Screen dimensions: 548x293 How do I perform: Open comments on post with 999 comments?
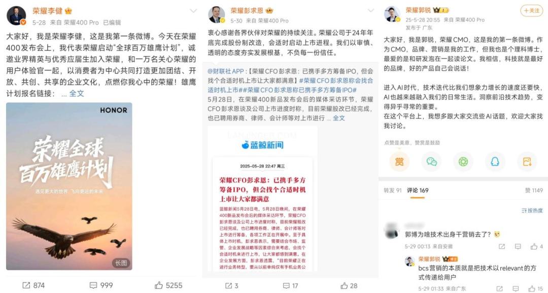(101, 285)
